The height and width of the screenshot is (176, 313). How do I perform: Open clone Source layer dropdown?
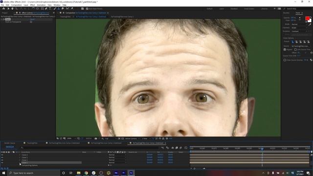coord(301,46)
